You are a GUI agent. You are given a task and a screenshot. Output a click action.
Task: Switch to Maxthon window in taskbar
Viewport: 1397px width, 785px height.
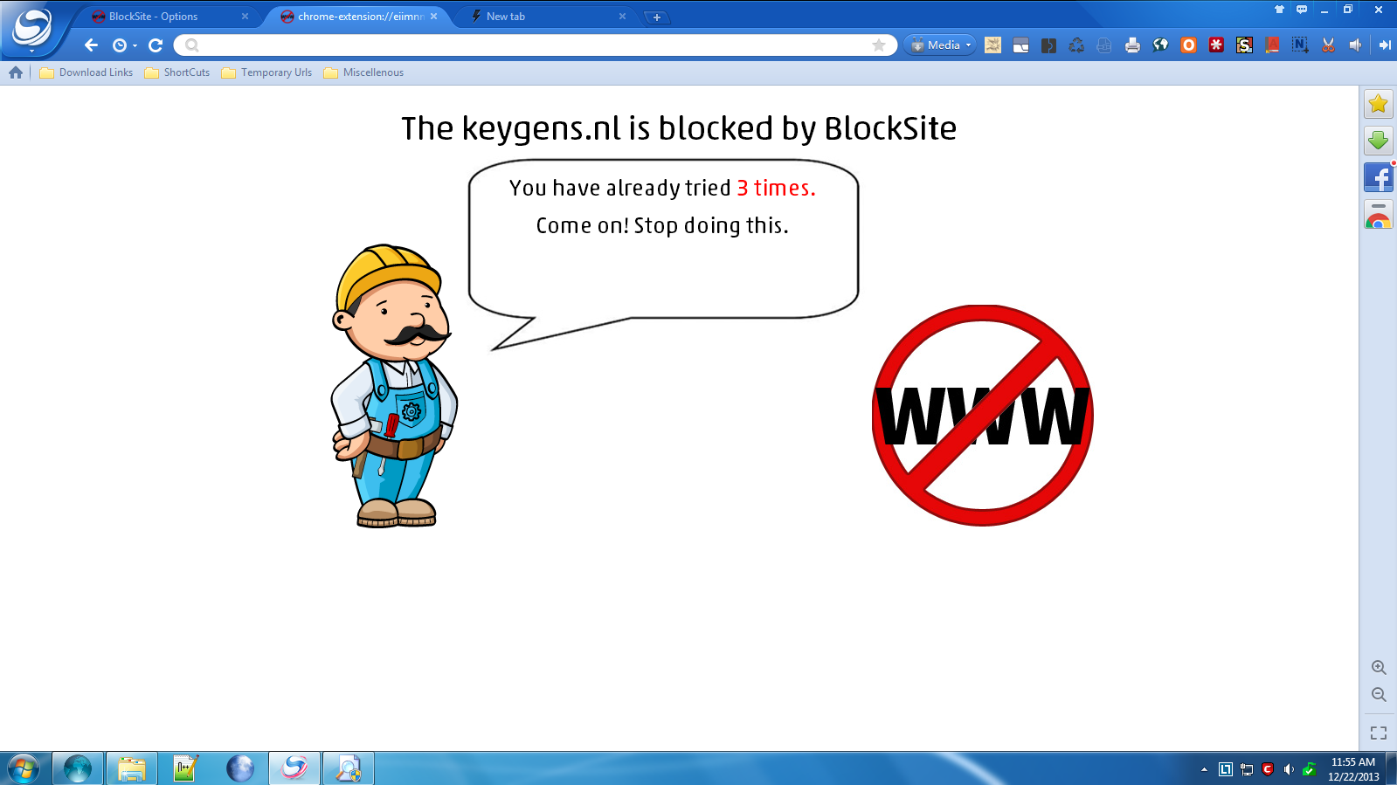[294, 768]
